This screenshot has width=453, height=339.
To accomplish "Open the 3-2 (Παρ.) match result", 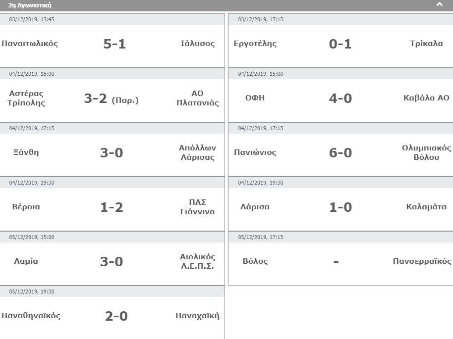I will click(111, 99).
